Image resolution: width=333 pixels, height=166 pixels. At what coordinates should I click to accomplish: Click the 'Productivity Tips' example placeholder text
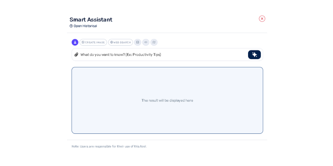147,54
